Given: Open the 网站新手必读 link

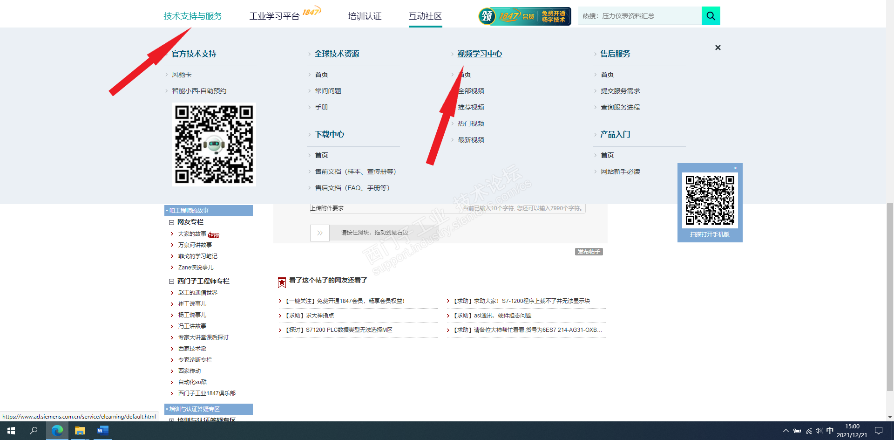Looking at the screenshot, I should (x=620, y=172).
